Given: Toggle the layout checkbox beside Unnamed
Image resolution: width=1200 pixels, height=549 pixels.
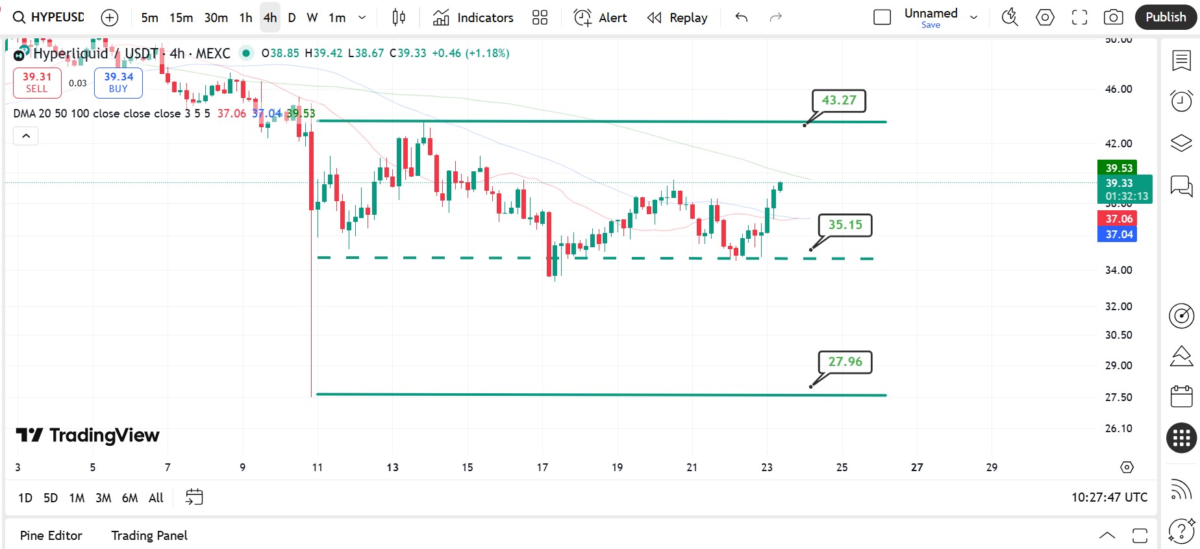Looking at the screenshot, I should click(x=882, y=18).
